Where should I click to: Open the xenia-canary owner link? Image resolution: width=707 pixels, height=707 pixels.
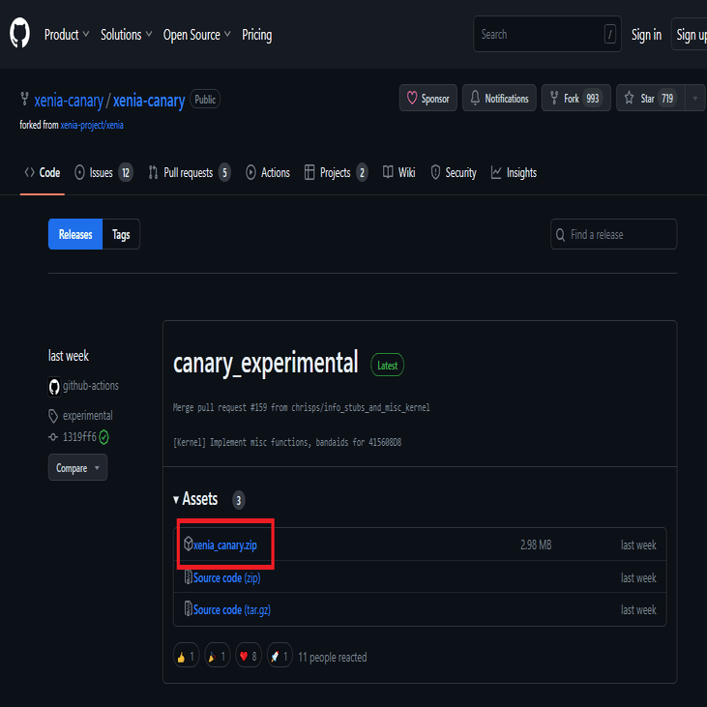click(x=69, y=101)
